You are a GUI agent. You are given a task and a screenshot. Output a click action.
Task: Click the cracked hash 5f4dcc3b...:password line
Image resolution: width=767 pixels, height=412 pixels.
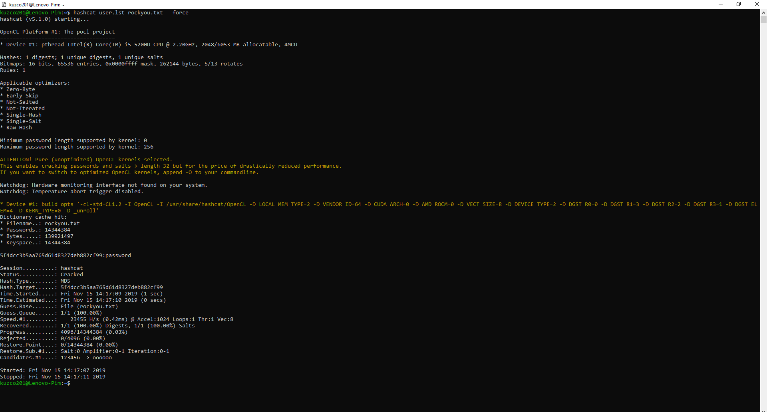click(66, 256)
